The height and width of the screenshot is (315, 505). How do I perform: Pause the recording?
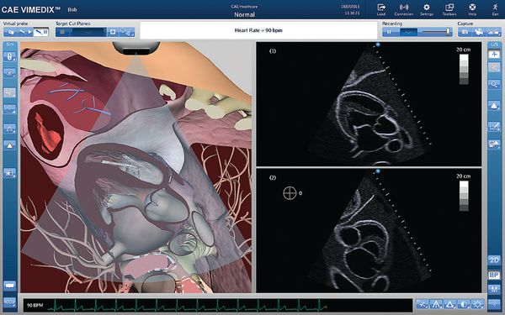pos(389,32)
